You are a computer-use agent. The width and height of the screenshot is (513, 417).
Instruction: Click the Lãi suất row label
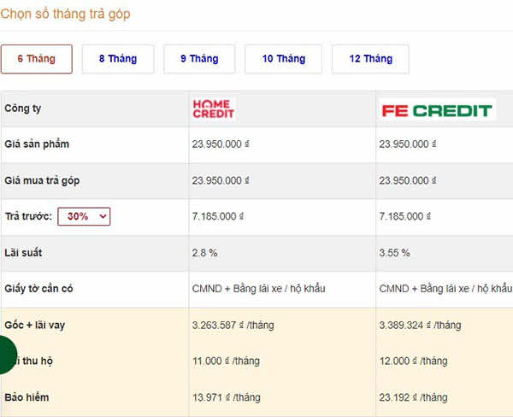click(x=23, y=253)
